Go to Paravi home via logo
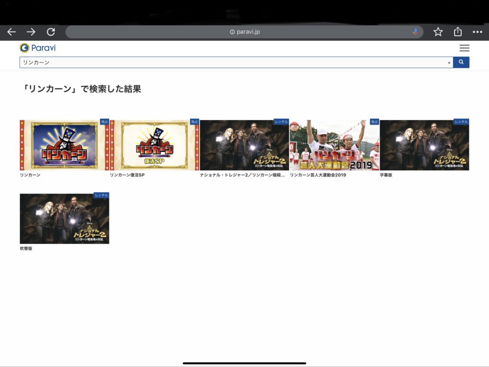This screenshot has width=489, height=367. point(38,48)
